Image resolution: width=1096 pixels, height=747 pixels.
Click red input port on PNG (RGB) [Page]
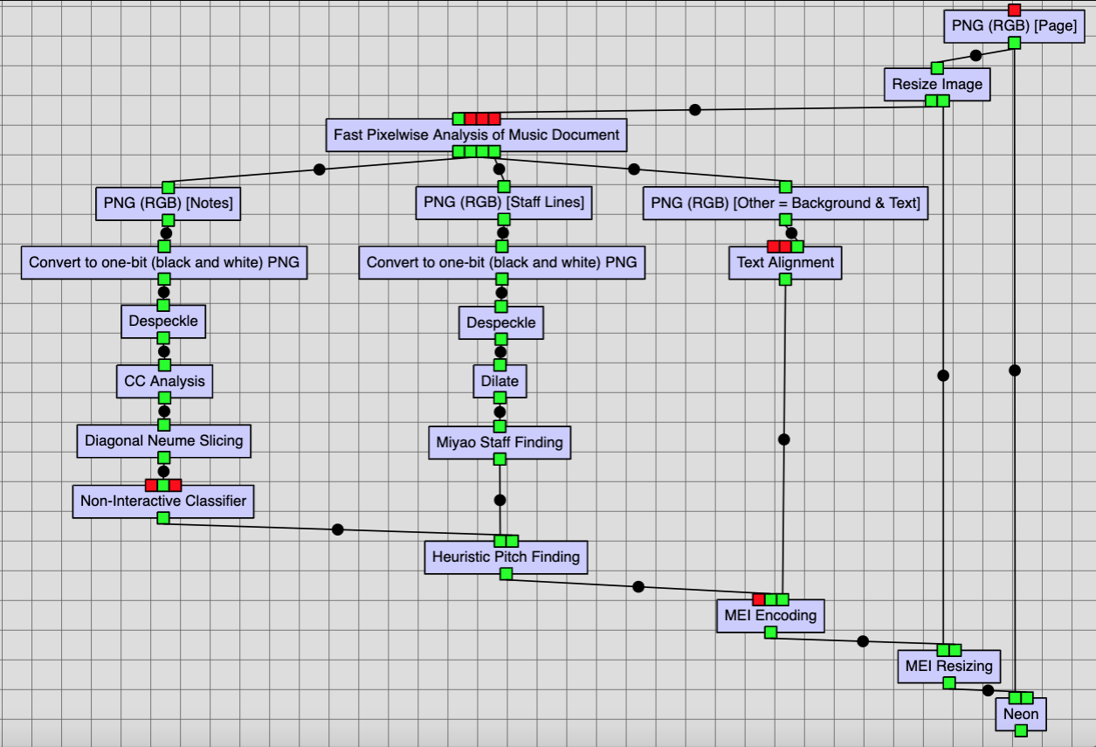(1014, 10)
